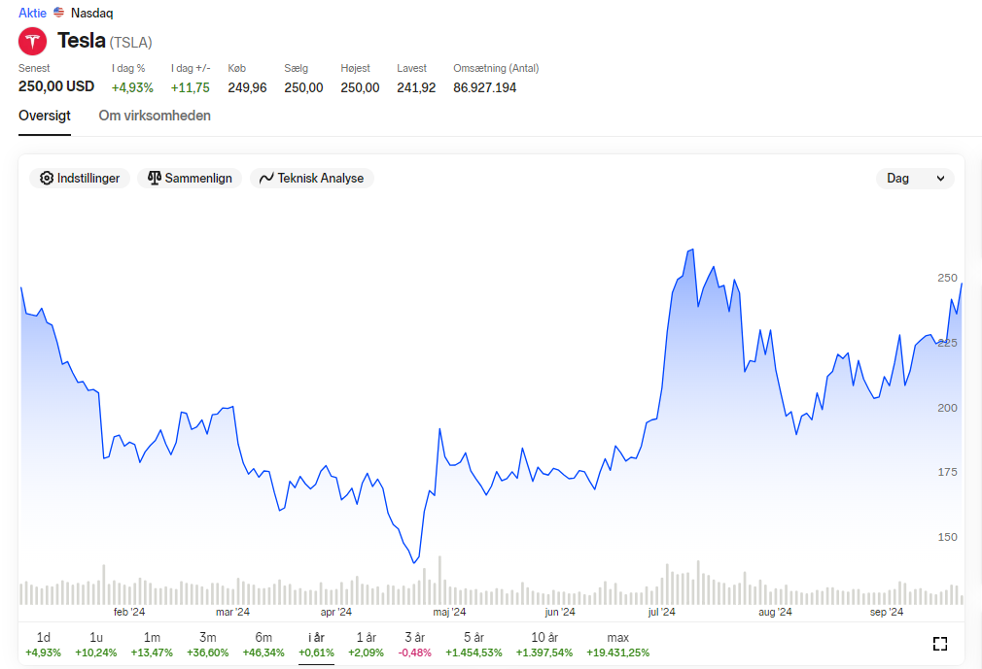Select the 5 år time range
This screenshot has width=982, height=669.
click(474, 645)
